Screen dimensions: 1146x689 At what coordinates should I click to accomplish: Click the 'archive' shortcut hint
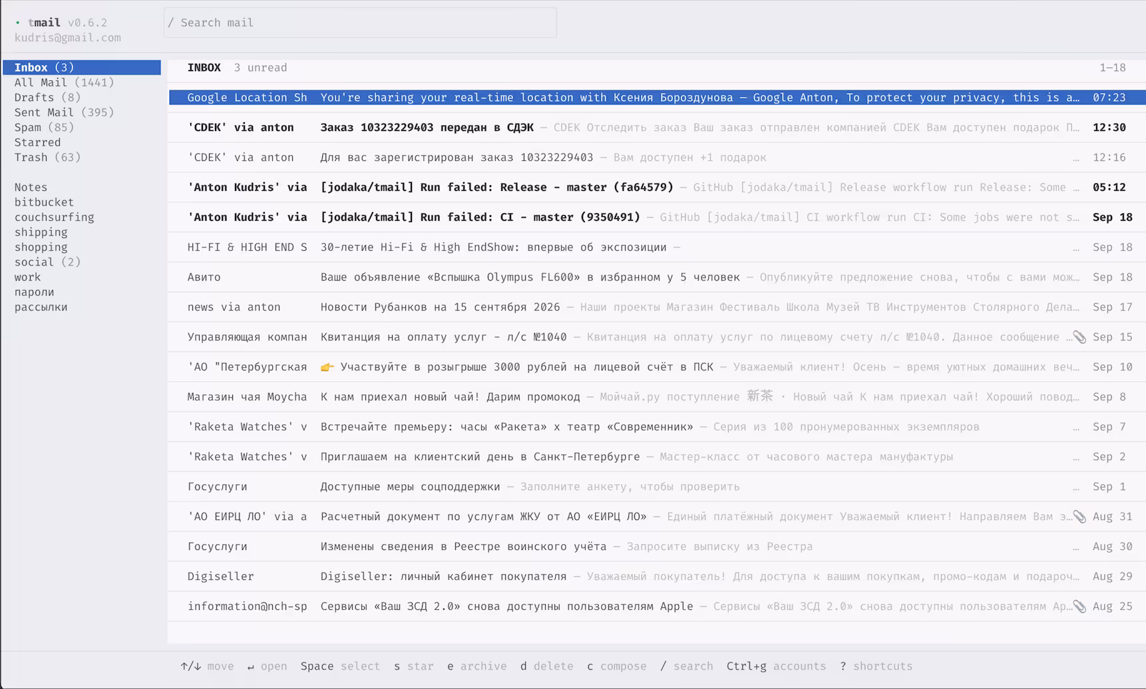point(477,666)
